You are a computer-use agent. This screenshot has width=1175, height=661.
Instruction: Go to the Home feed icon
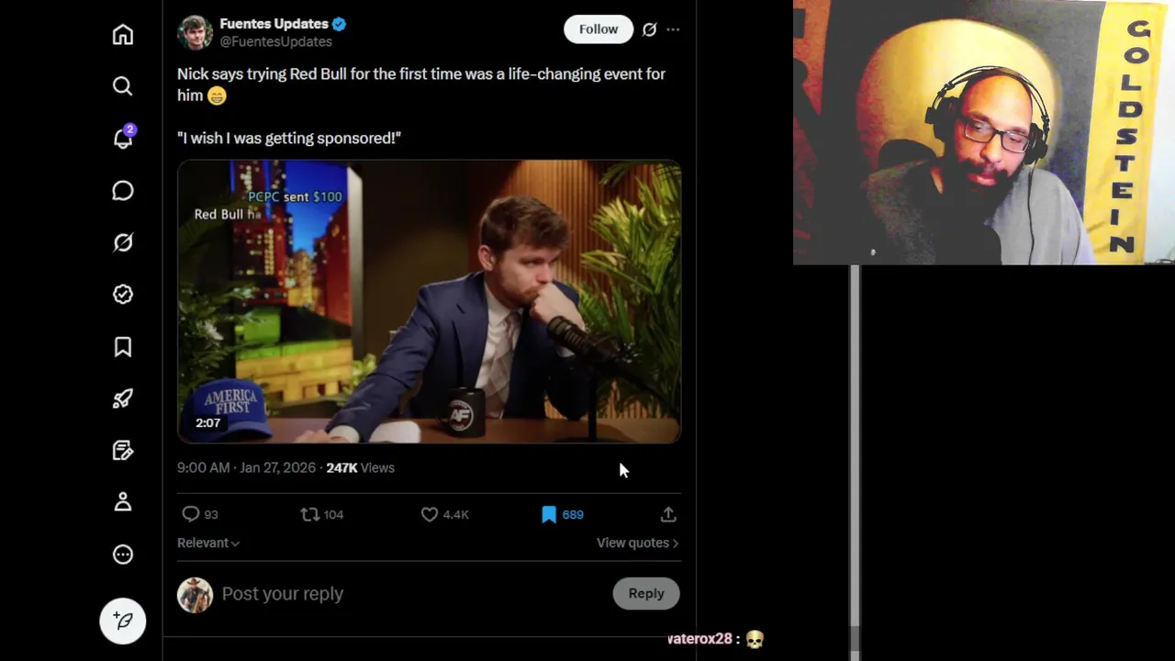tap(123, 35)
